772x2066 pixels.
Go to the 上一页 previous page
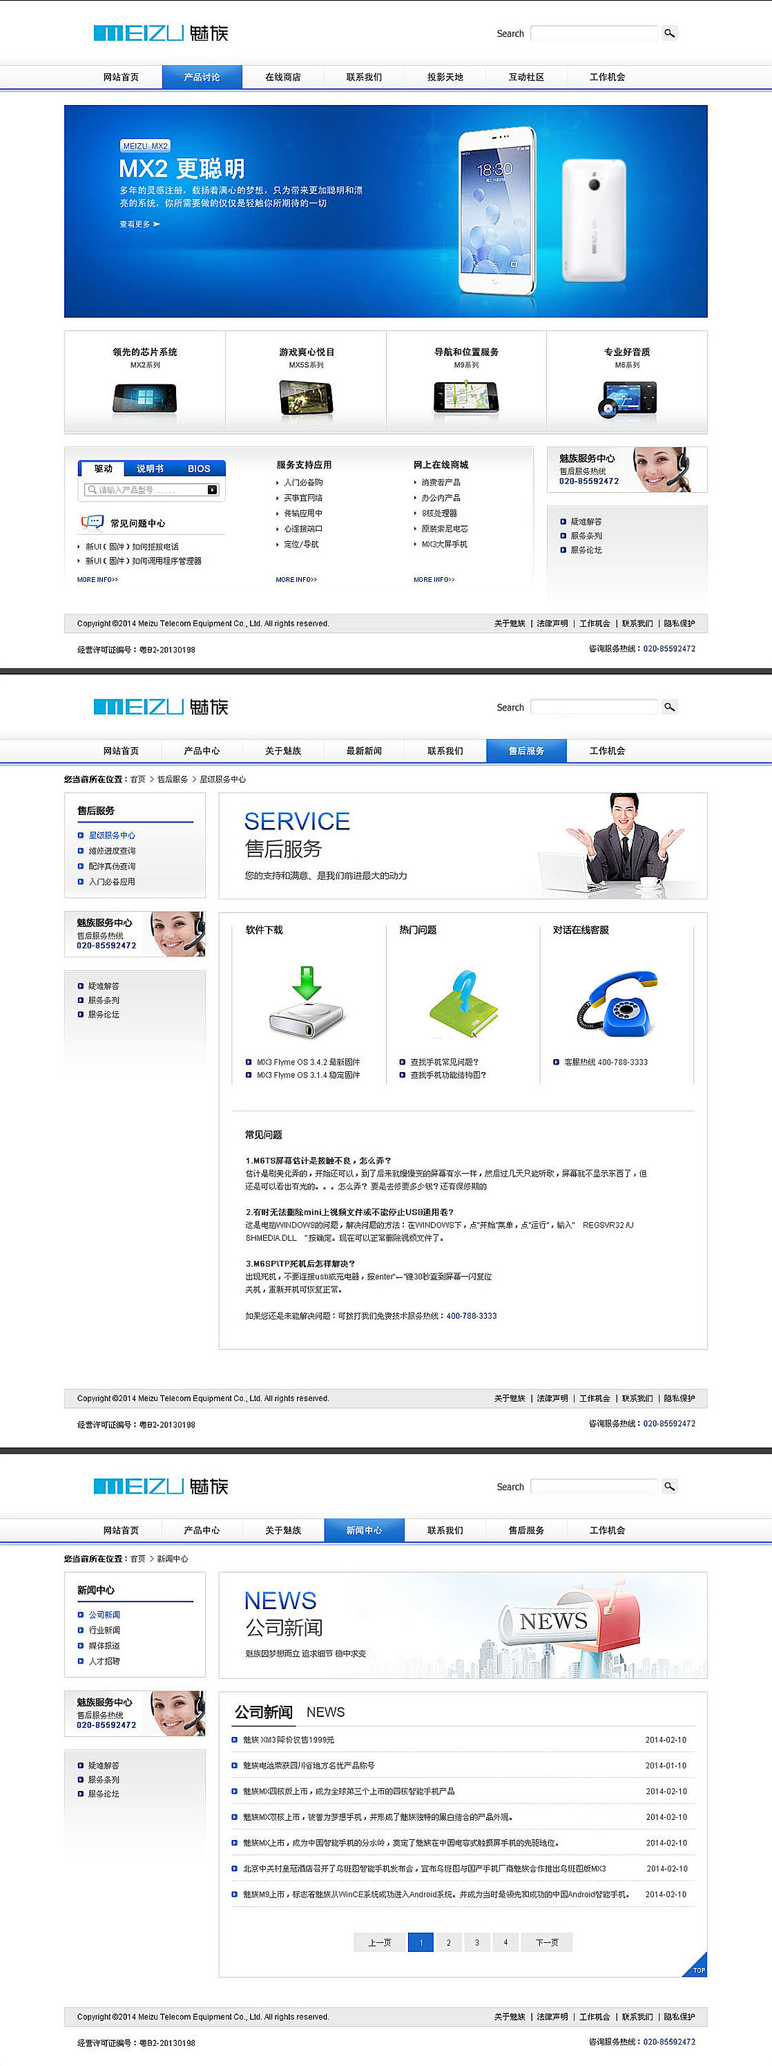pos(380,1942)
